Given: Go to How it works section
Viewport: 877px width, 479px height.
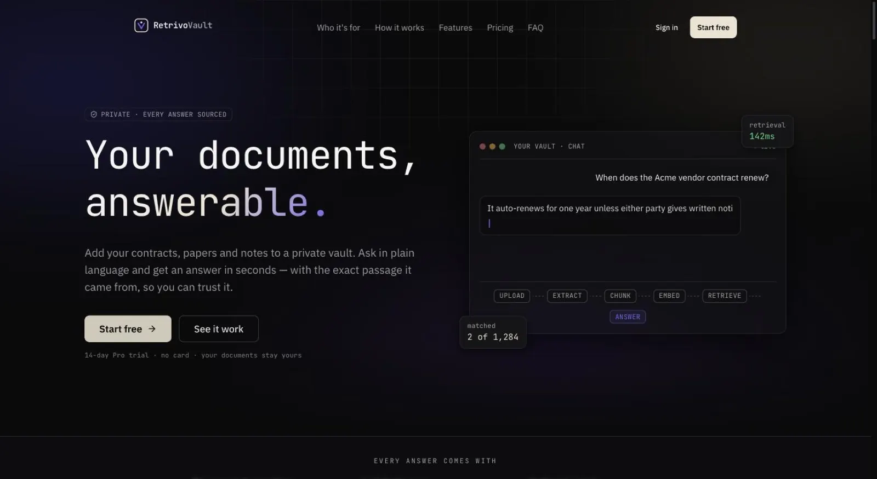Looking at the screenshot, I should [399, 27].
